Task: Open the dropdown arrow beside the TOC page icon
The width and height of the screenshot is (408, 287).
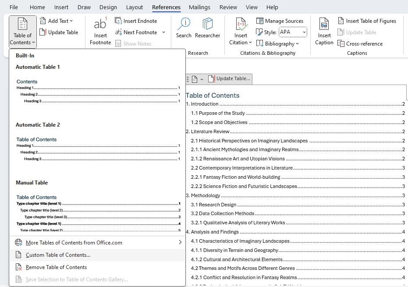Action: tap(202, 79)
